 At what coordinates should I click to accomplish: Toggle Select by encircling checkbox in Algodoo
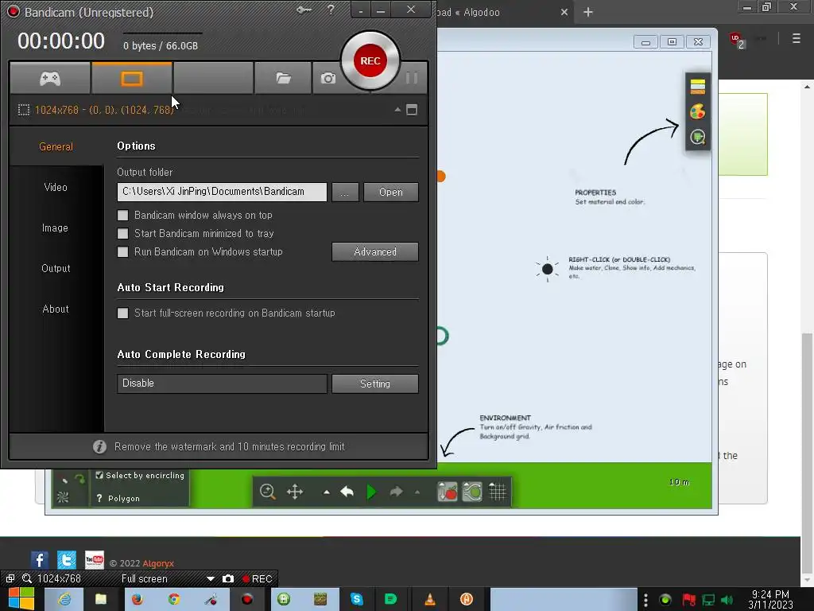(99, 475)
